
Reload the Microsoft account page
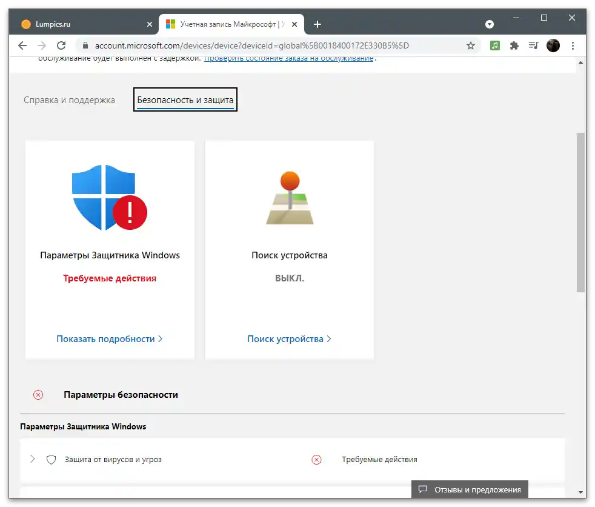(x=61, y=45)
